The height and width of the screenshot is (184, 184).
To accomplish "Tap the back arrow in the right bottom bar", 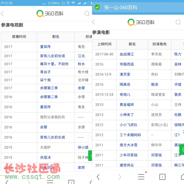I will pyautogui.click(x=98, y=177).
